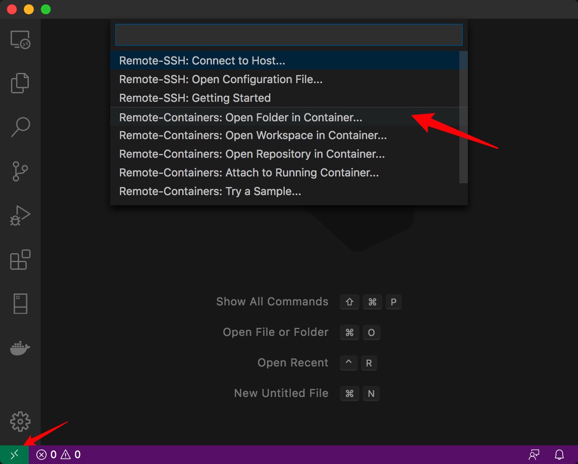The height and width of the screenshot is (464, 578).
Task: Choose Remote-Containers: Open Folder in Container...
Action: point(285,117)
